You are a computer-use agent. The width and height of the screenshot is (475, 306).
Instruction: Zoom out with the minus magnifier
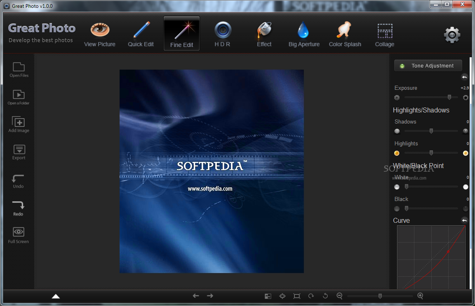click(340, 296)
